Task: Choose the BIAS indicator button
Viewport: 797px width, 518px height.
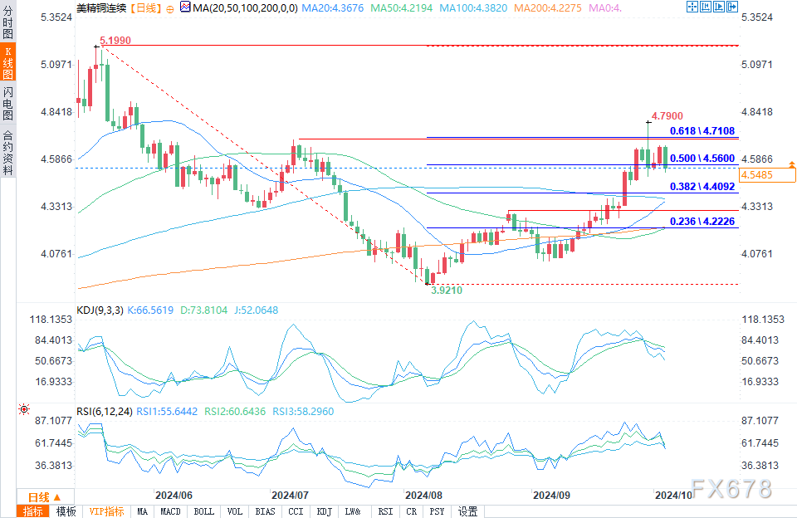Action: [265, 511]
